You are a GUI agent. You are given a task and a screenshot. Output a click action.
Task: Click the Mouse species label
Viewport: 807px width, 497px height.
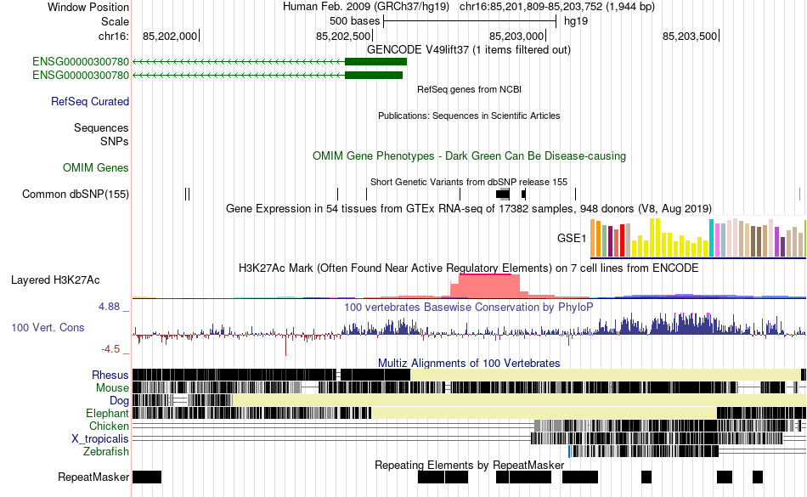tap(112, 388)
